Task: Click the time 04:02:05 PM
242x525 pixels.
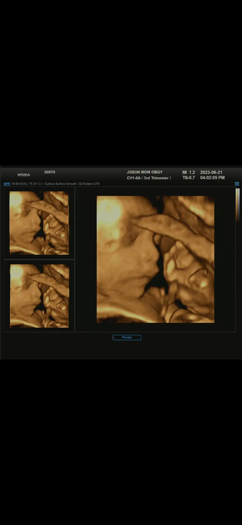Action: pyautogui.click(x=212, y=178)
